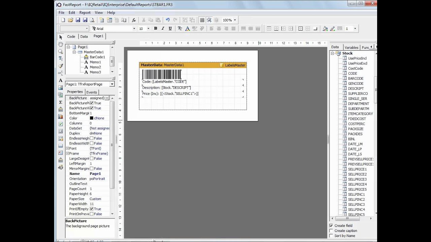Insert a System text sigma object
Image resolution: width=431 pixels, height=242 pixels.
point(61,102)
